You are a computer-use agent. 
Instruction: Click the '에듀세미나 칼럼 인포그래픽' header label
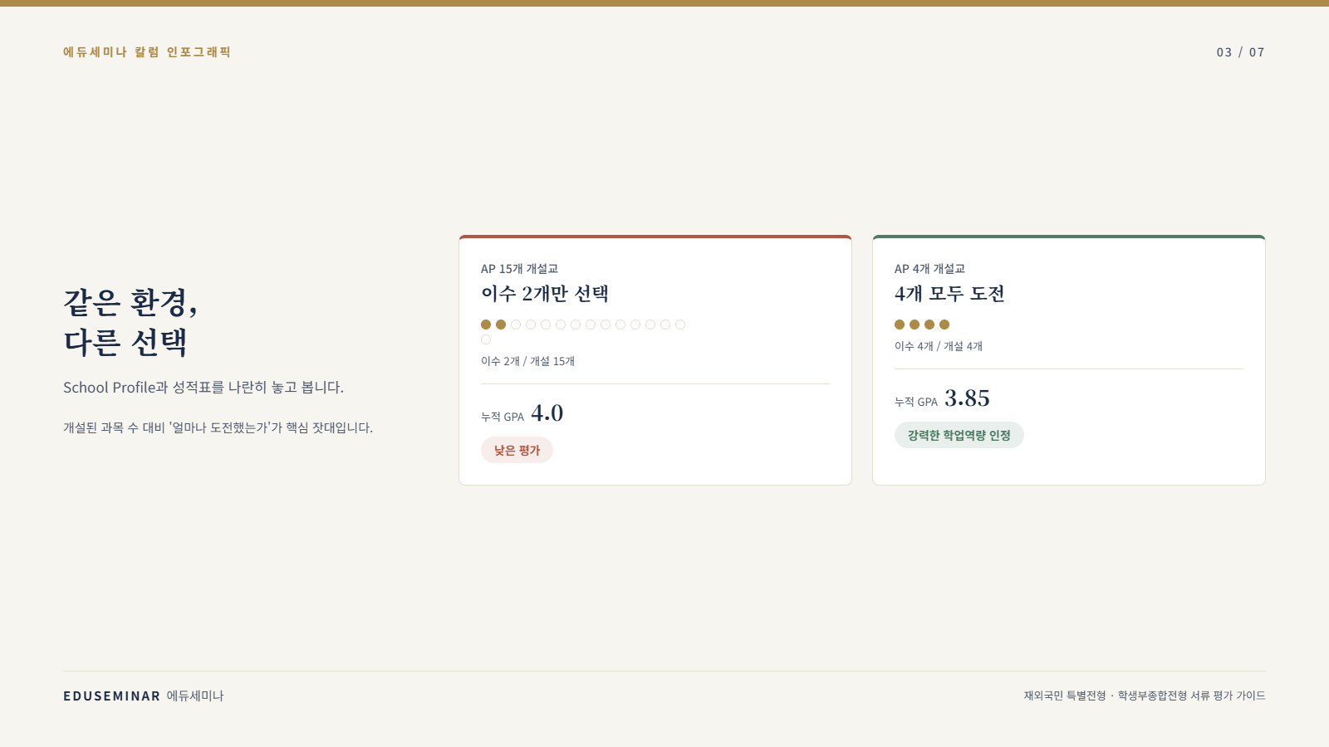[x=147, y=51]
